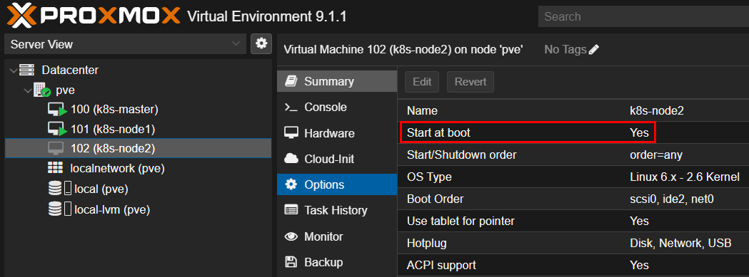Open the Task History tab

(337, 210)
